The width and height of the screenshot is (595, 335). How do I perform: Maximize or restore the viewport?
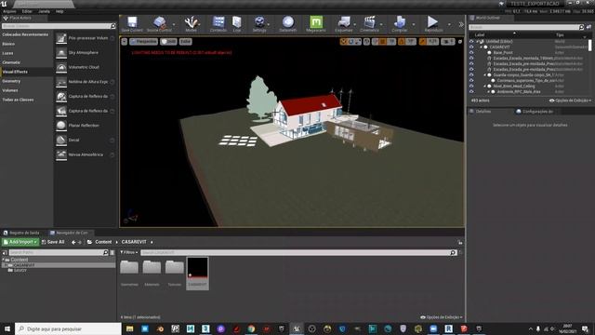(460, 41)
